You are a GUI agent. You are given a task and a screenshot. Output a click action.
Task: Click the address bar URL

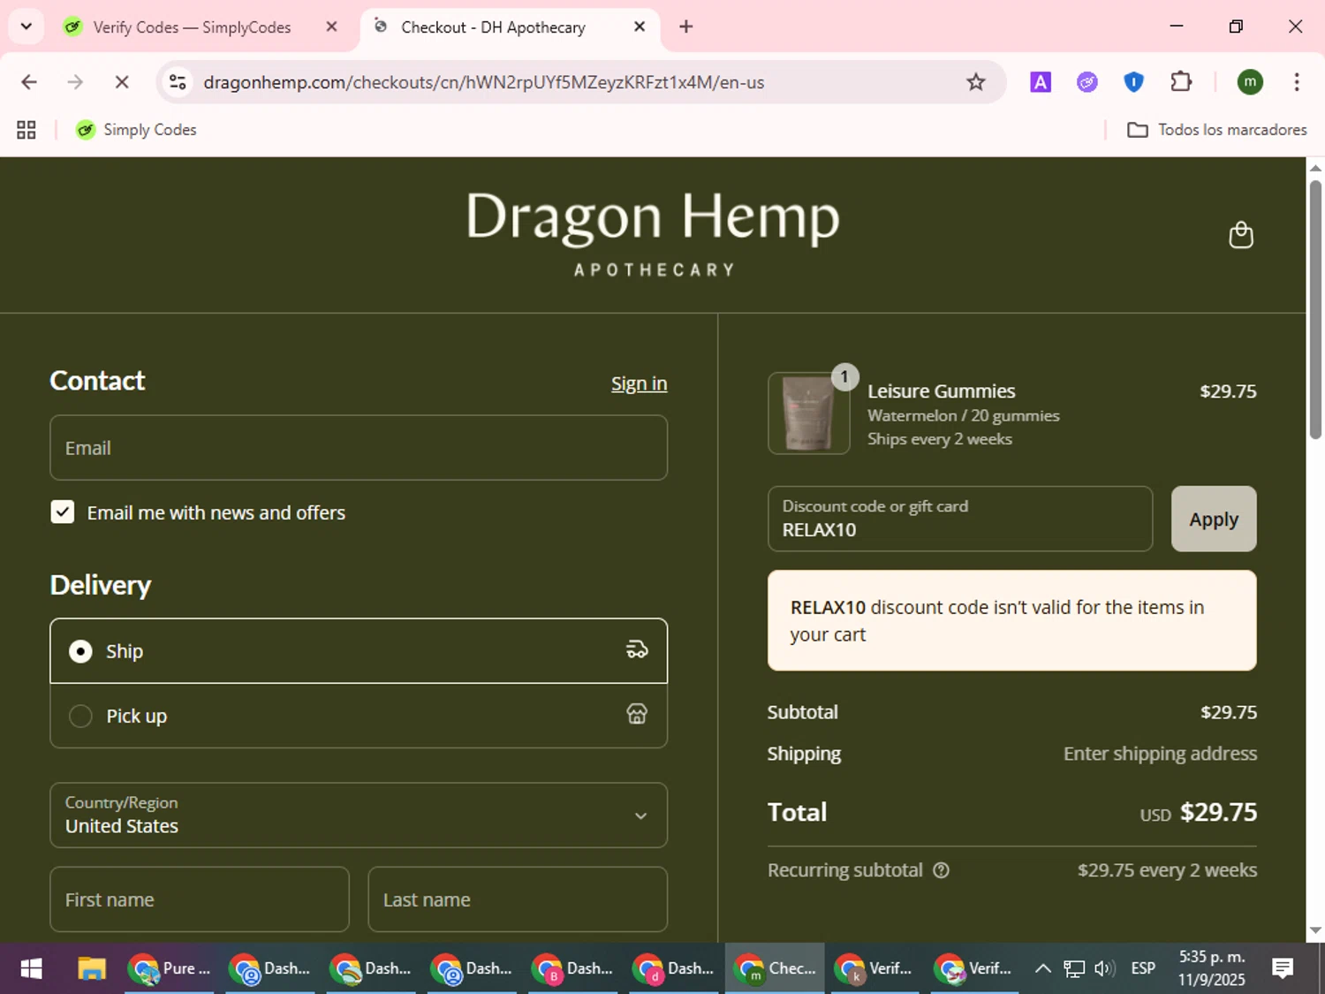click(484, 82)
